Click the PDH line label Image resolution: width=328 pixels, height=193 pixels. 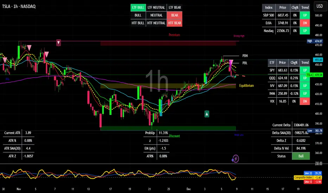coord(245,56)
